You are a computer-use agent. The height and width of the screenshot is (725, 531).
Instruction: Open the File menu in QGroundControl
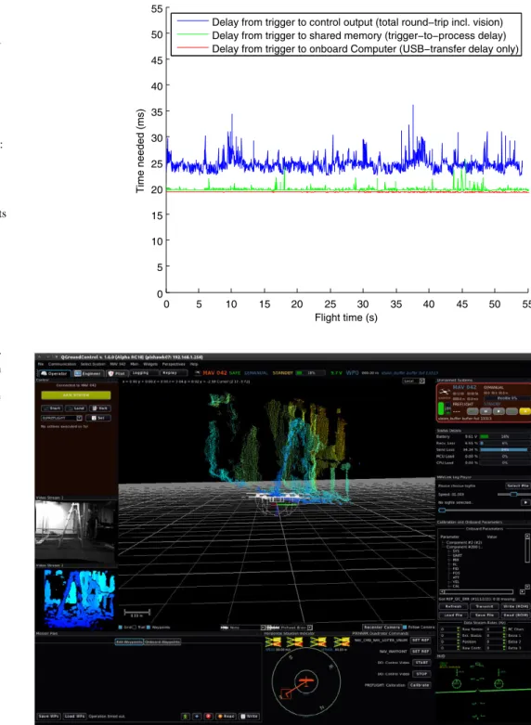coord(41,364)
